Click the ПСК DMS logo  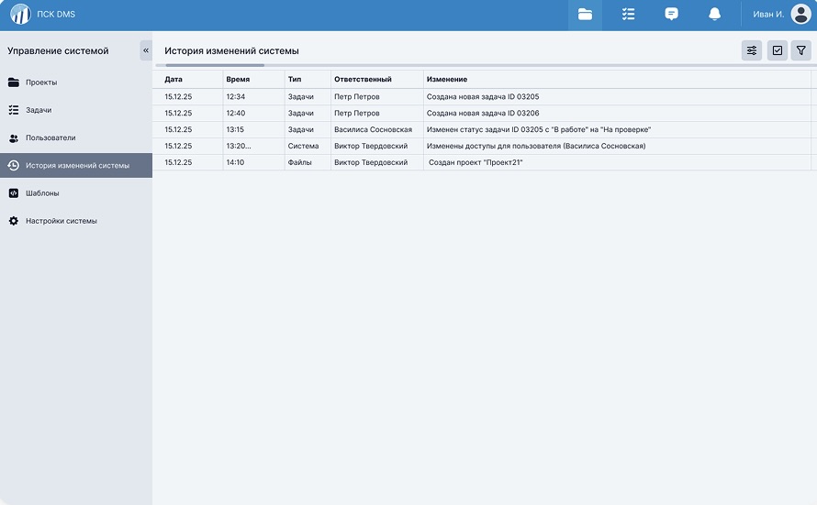(x=20, y=15)
